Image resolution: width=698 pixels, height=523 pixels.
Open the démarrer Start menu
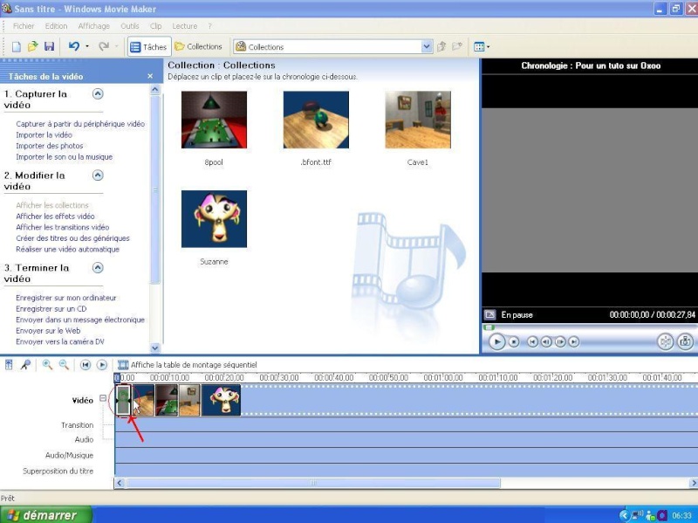pos(46,515)
